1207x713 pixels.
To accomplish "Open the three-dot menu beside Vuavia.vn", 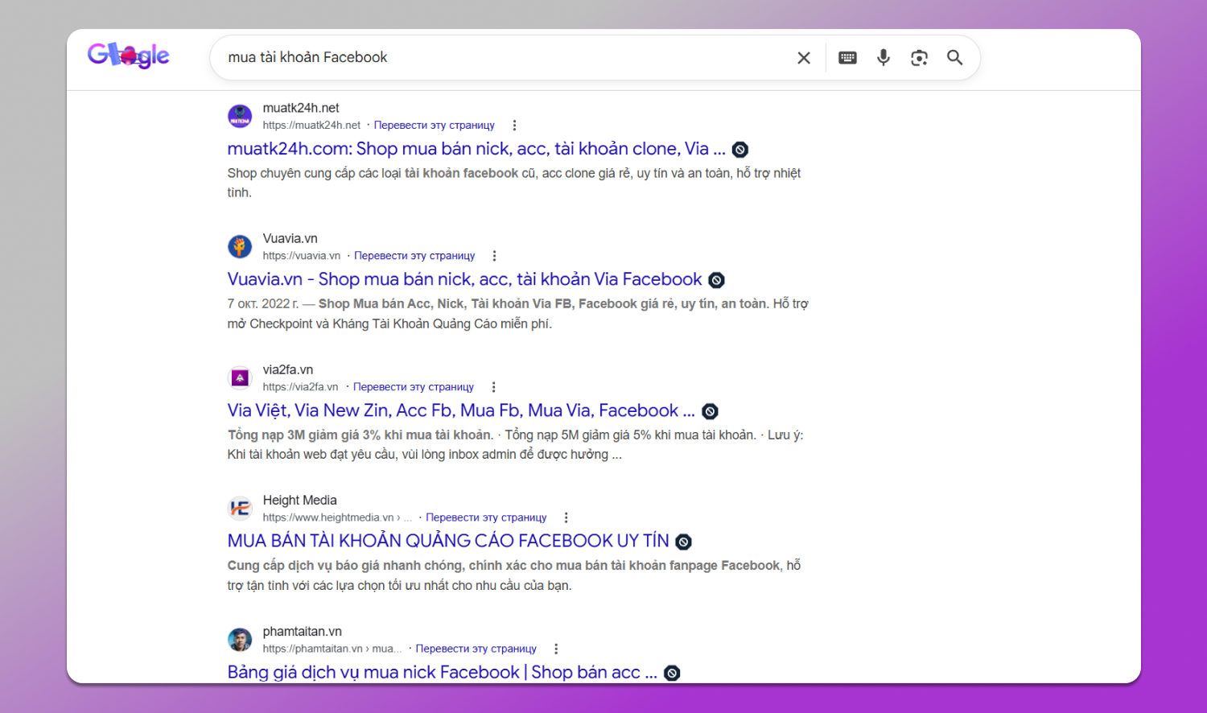I will coord(494,255).
